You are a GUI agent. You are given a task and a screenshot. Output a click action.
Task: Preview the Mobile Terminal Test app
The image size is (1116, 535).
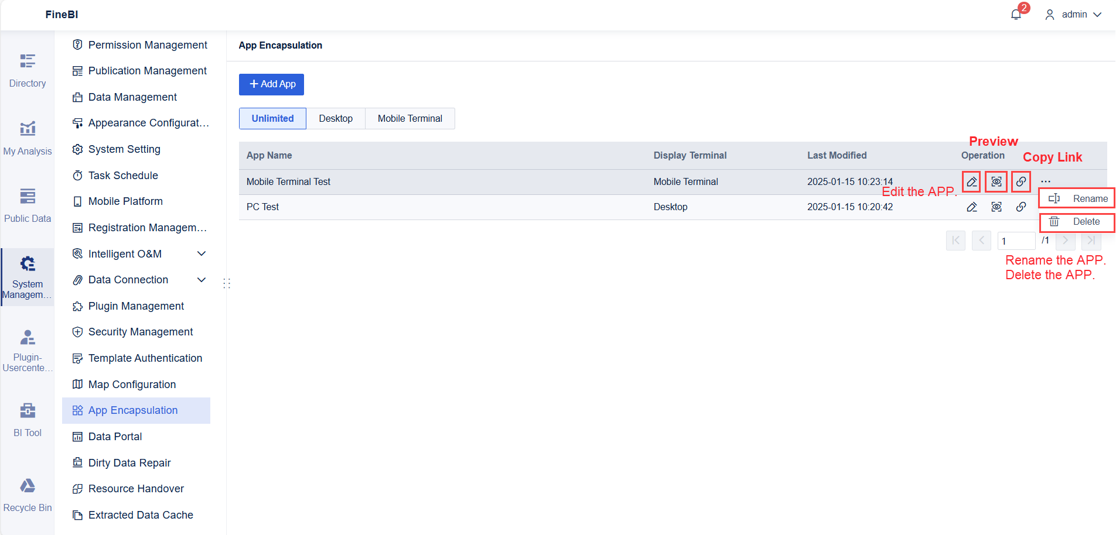tap(996, 182)
